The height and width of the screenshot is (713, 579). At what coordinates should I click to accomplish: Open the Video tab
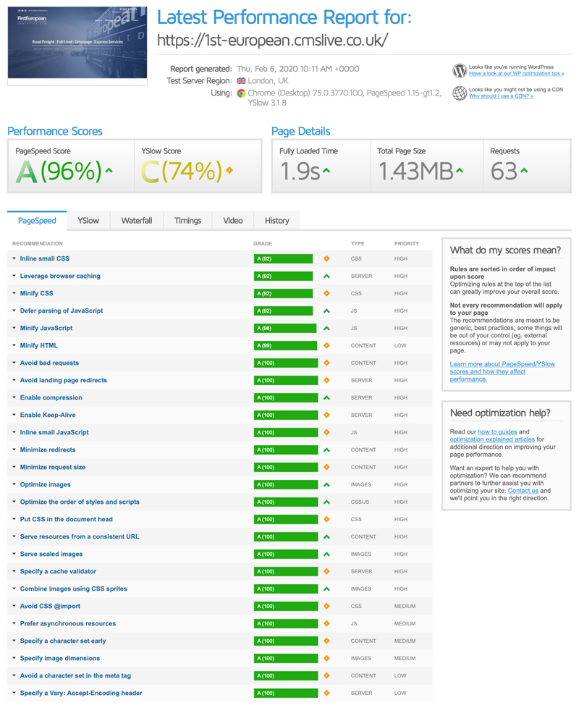[x=233, y=221]
